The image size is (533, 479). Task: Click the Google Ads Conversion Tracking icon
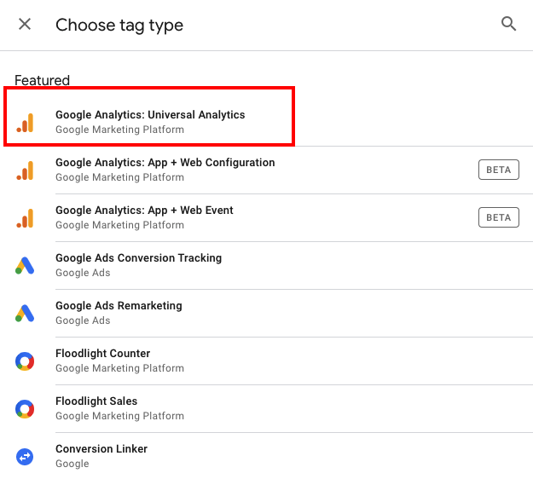pos(25,266)
